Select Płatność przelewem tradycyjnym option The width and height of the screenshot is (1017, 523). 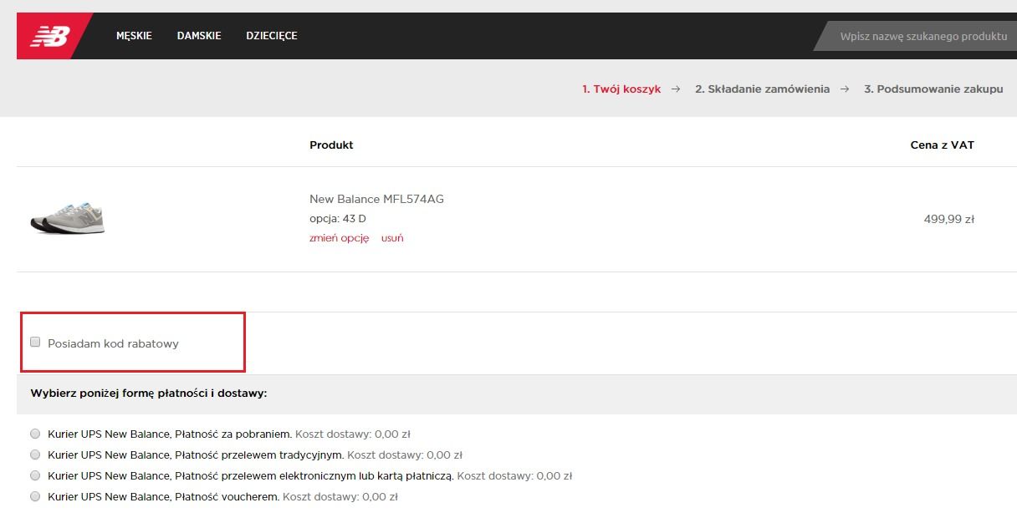tap(35, 454)
